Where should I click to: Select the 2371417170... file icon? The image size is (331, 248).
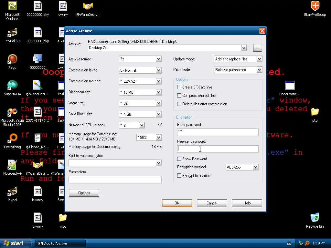[37, 112]
